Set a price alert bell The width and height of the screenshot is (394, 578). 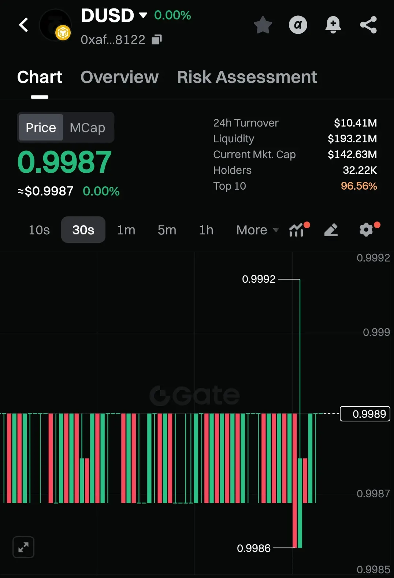[x=333, y=25]
